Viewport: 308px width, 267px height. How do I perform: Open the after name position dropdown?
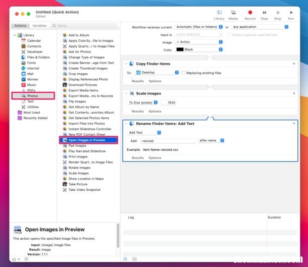211,140
